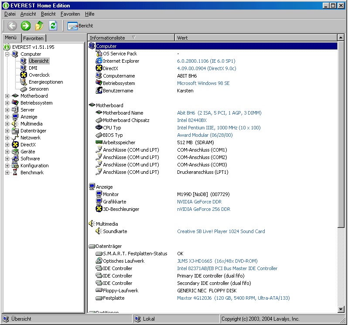Screen dimensions: 348x325
Task: Click the Netzwerk icon in left tree
Action: [x=15, y=138]
